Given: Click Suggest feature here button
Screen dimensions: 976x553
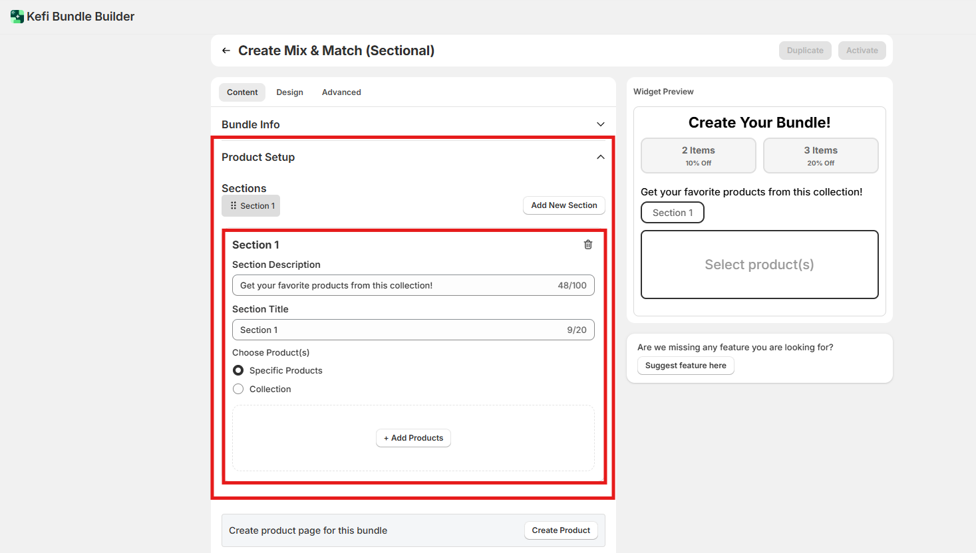Looking at the screenshot, I should (685, 366).
